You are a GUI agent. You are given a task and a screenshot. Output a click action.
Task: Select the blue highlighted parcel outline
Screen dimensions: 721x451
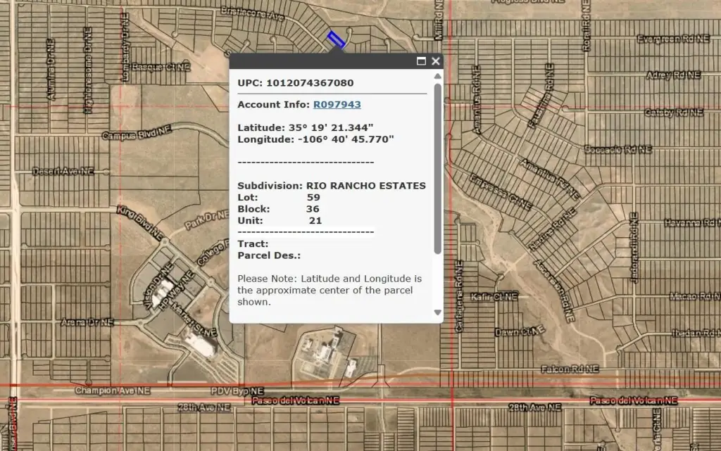[x=336, y=39]
